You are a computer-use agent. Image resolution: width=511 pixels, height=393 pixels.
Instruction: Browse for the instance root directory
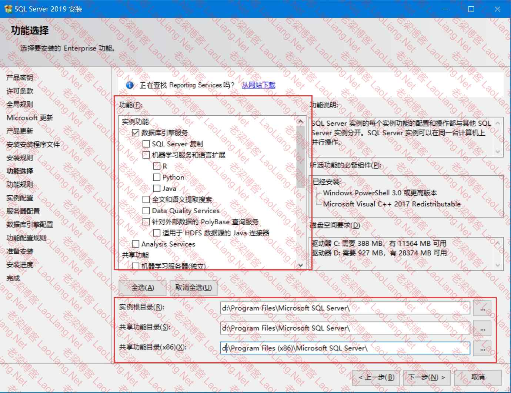click(482, 308)
